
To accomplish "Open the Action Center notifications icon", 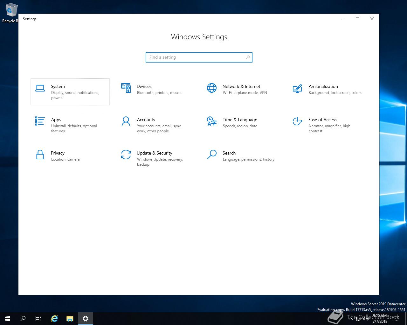I will (397, 319).
